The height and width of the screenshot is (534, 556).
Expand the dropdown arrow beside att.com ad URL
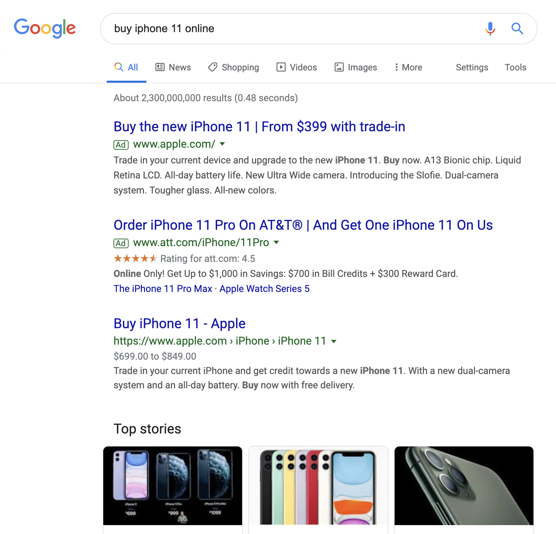276,243
